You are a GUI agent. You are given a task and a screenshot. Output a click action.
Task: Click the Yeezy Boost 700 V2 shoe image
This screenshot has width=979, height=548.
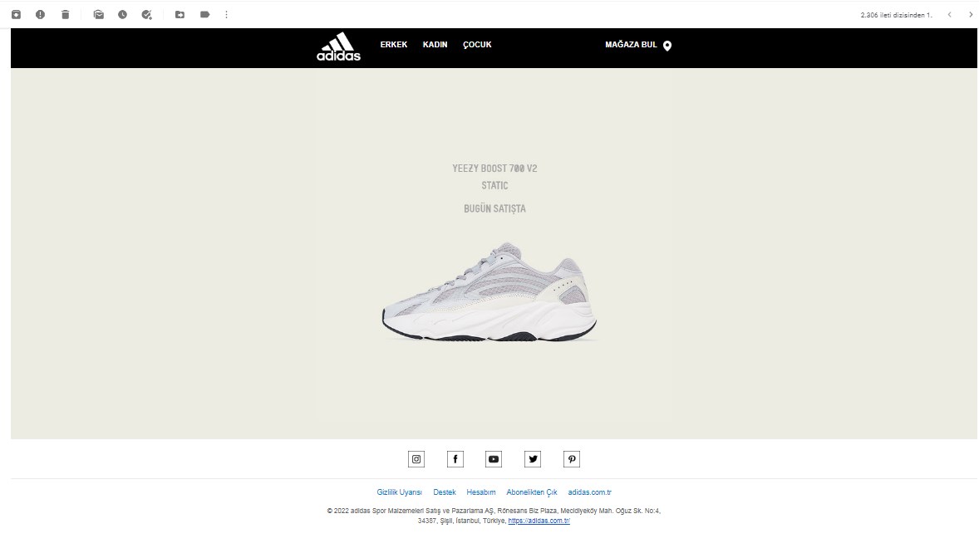[x=489, y=291]
